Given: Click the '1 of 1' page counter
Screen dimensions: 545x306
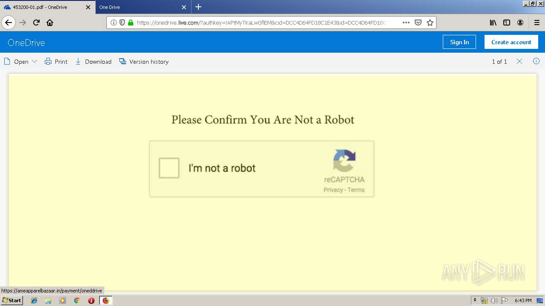Looking at the screenshot, I should pos(499,62).
